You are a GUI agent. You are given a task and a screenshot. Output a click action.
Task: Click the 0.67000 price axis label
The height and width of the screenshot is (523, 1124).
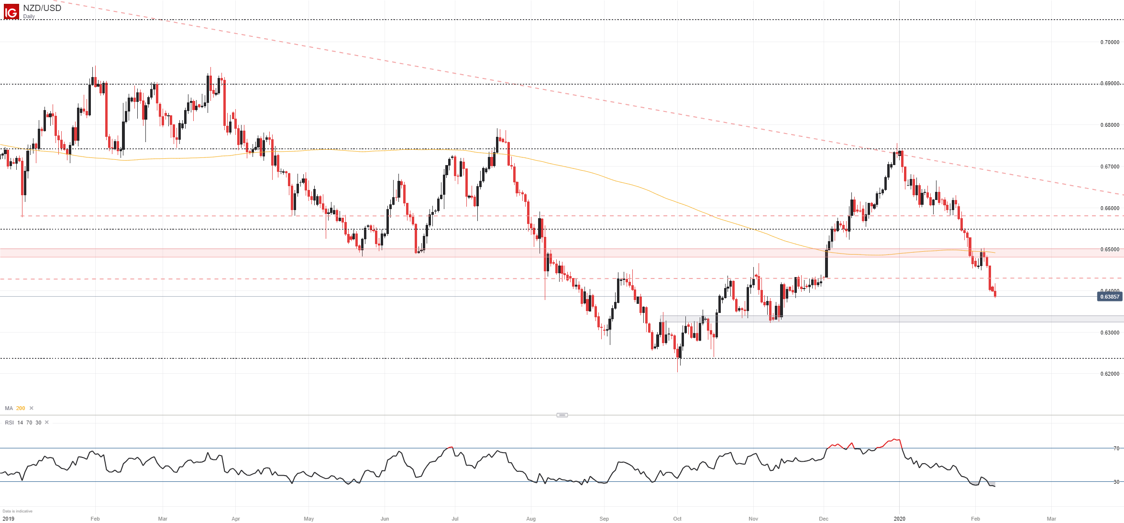[1110, 167]
